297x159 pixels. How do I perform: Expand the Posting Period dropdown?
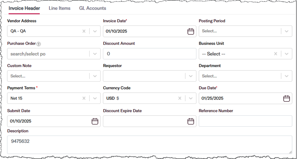(x=287, y=31)
